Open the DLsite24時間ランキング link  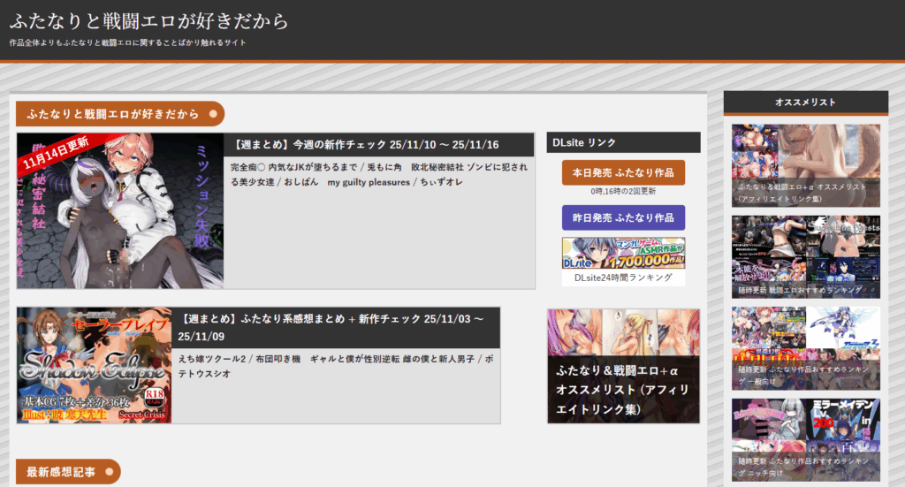click(623, 278)
